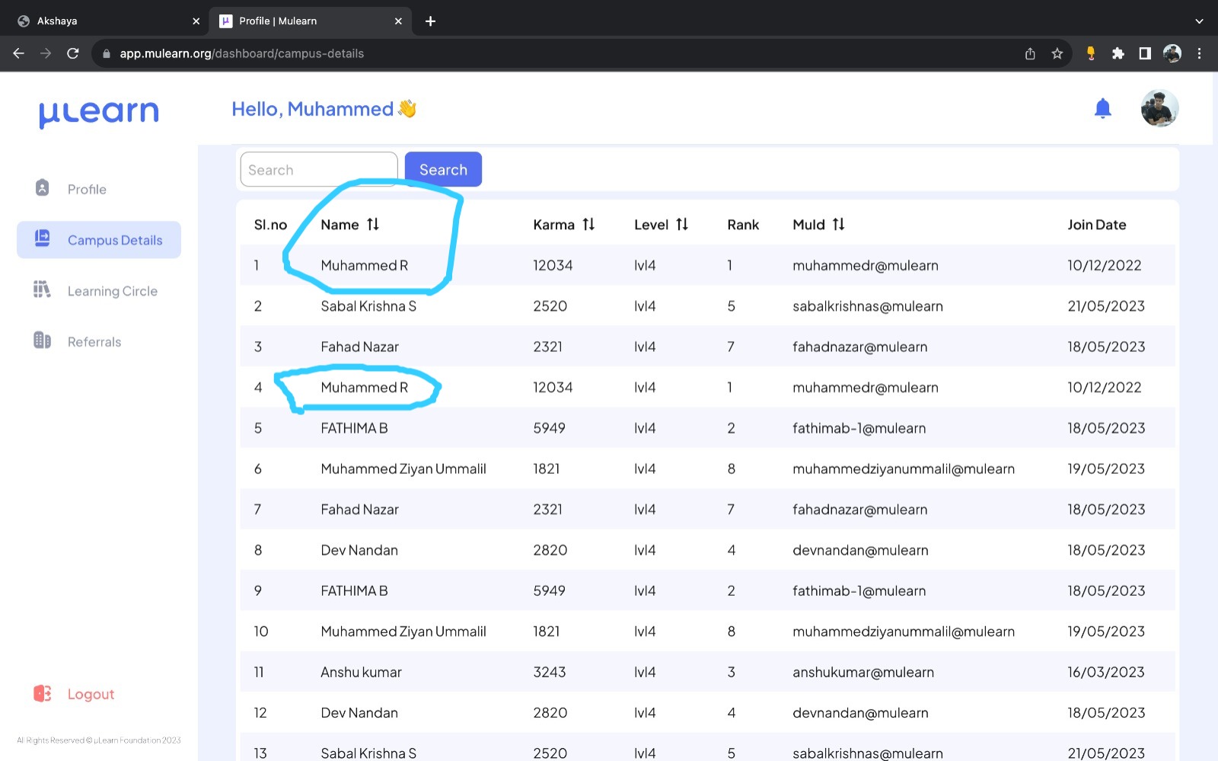Open the Chrome three-dot menu
Screen dimensions: 1218x761
click(x=1200, y=53)
